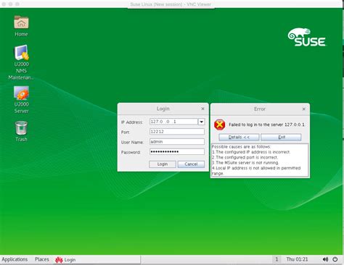Viewport: 344px width, 265px height.
Task: Expand the IP Address dropdown arrow
Action: point(201,122)
